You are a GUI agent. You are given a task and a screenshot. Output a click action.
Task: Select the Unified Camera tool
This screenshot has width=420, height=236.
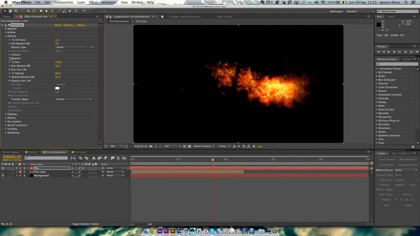tap(29, 11)
